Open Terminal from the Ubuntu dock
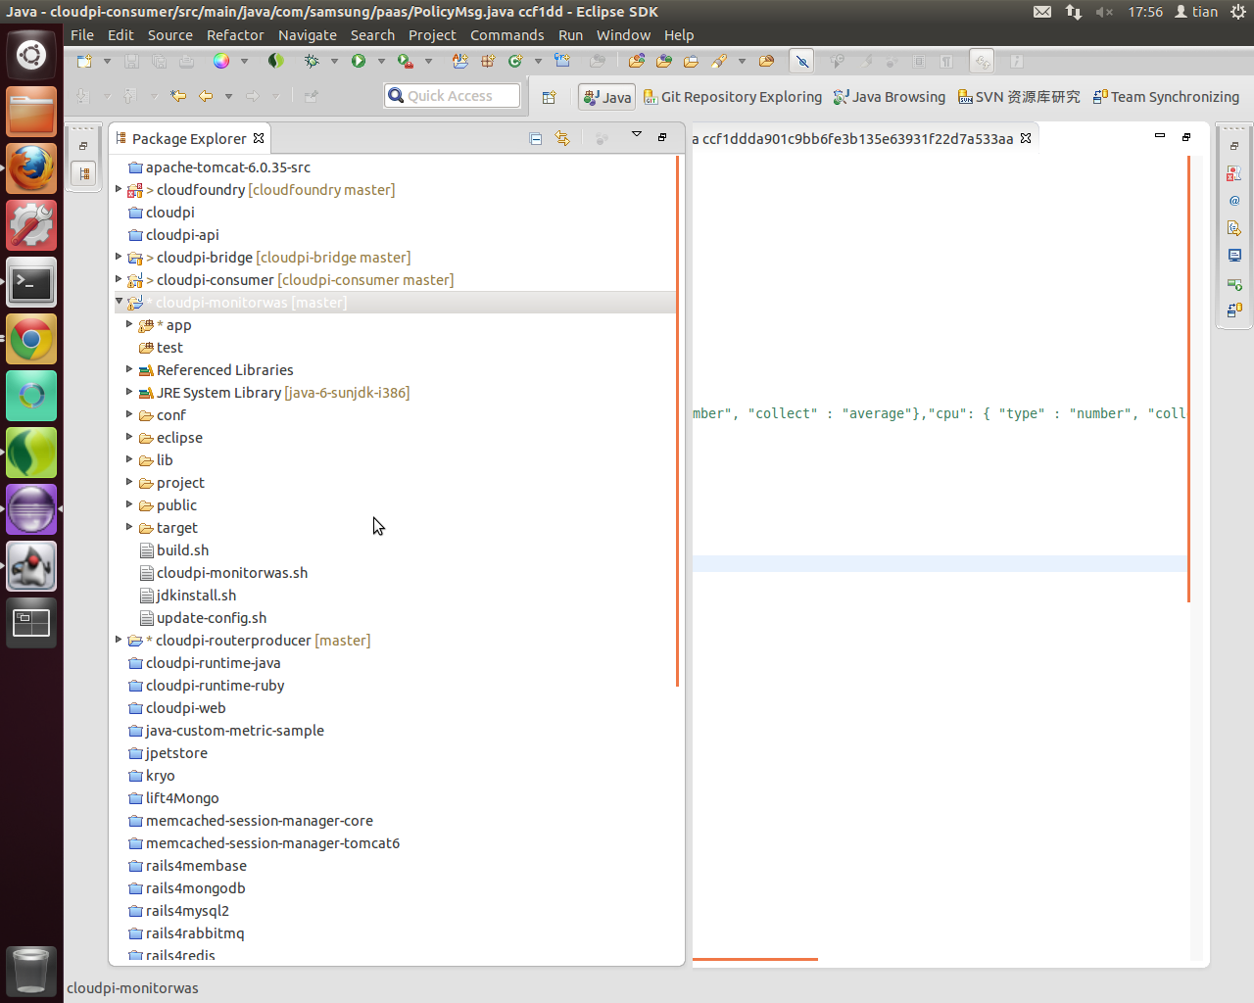1254x1003 pixels. coord(31,283)
